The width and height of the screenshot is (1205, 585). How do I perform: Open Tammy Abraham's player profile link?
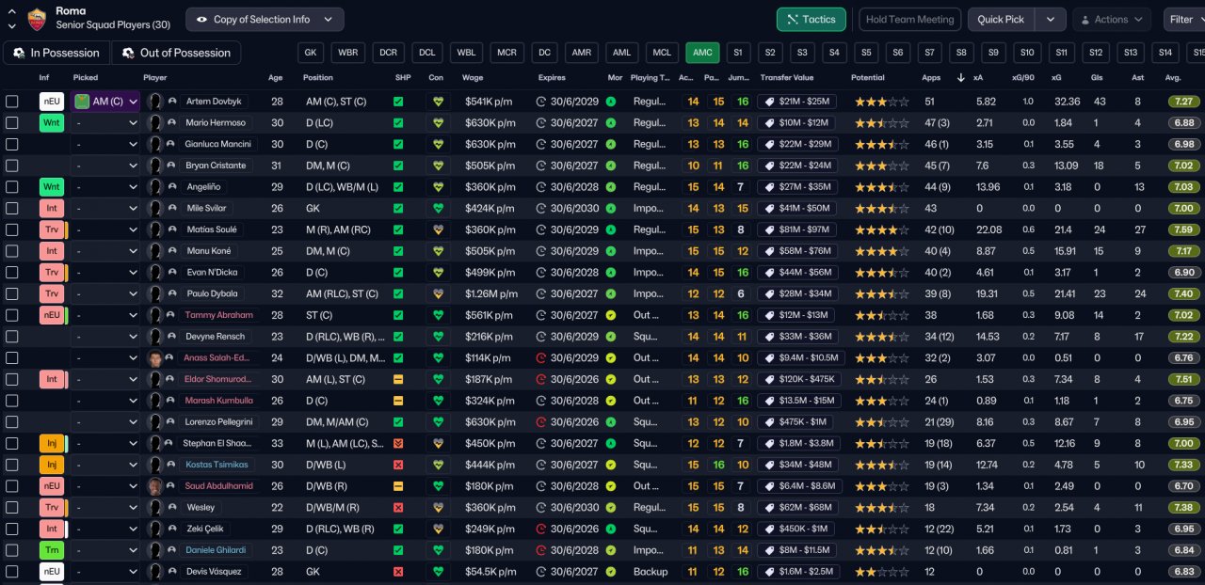pos(219,315)
